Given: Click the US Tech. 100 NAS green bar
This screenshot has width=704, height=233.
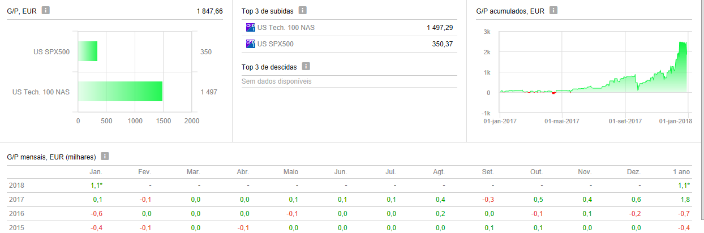Looking at the screenshot, I should 120,92.
